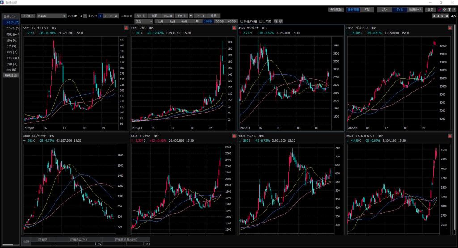Click the alert icon on the 6857 アドバンテス tile
Viewport: 458px width, 248px height.
click(x=449, y=28)
